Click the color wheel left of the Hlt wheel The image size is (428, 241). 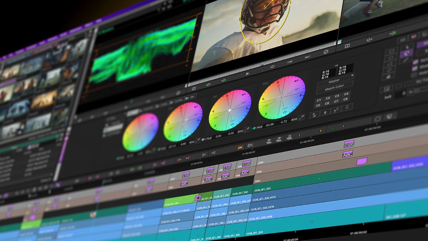click(183, 122)
